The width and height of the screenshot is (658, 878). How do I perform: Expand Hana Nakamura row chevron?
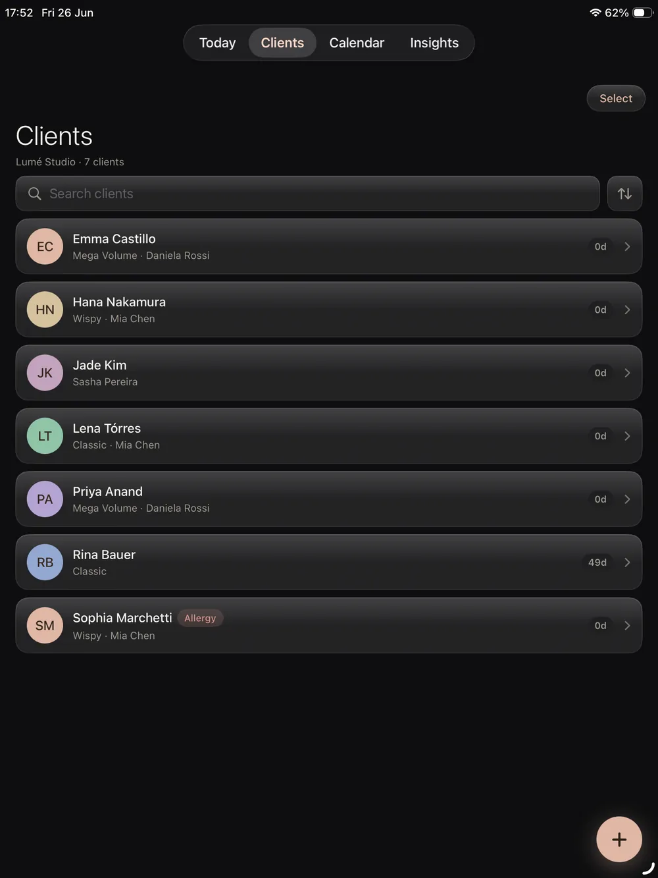(x=627, y=310)
